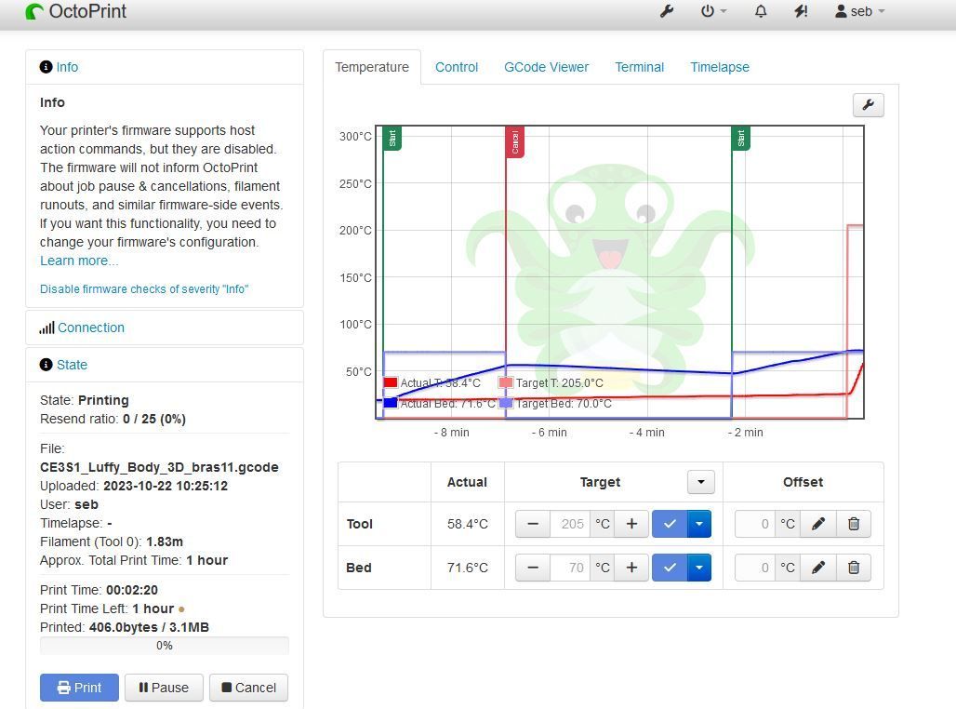Toggle Target T pink legend swatch
956x709 pixels.
point(506,382)
